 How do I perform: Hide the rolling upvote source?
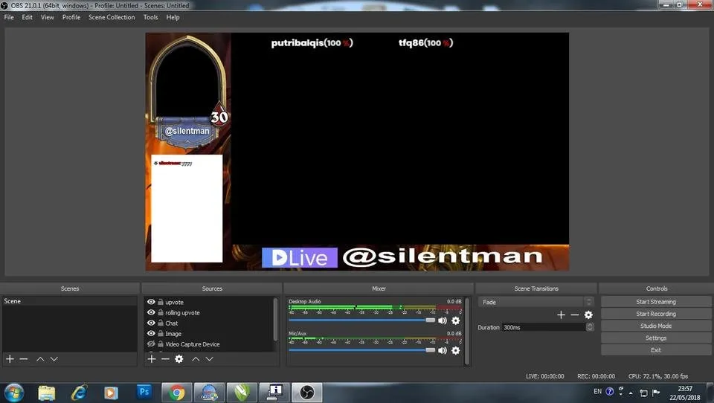[151, 312]
